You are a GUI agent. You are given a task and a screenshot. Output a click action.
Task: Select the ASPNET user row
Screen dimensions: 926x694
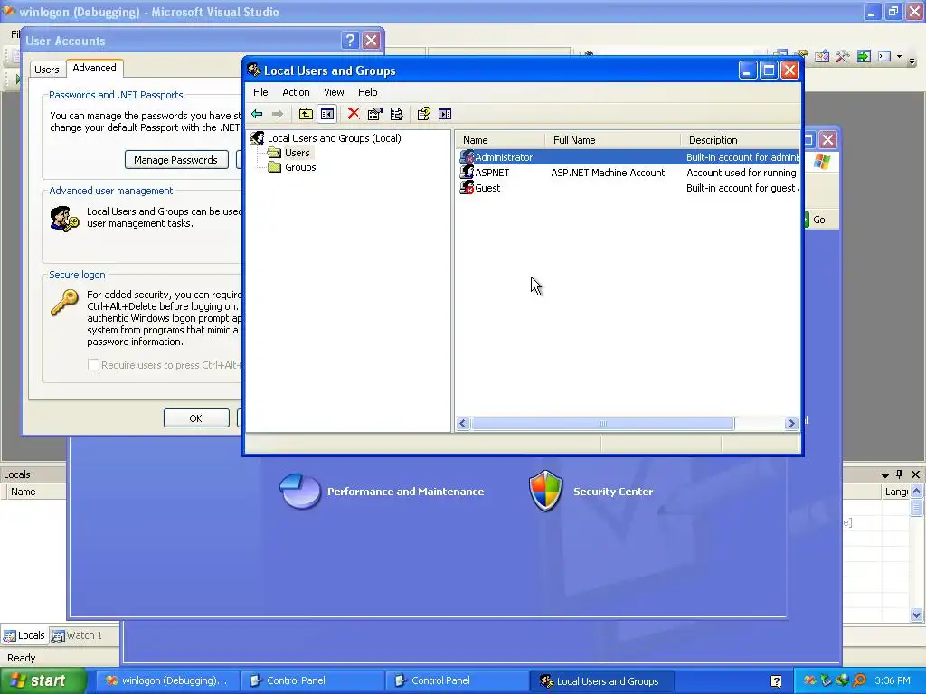click(628, 173)
